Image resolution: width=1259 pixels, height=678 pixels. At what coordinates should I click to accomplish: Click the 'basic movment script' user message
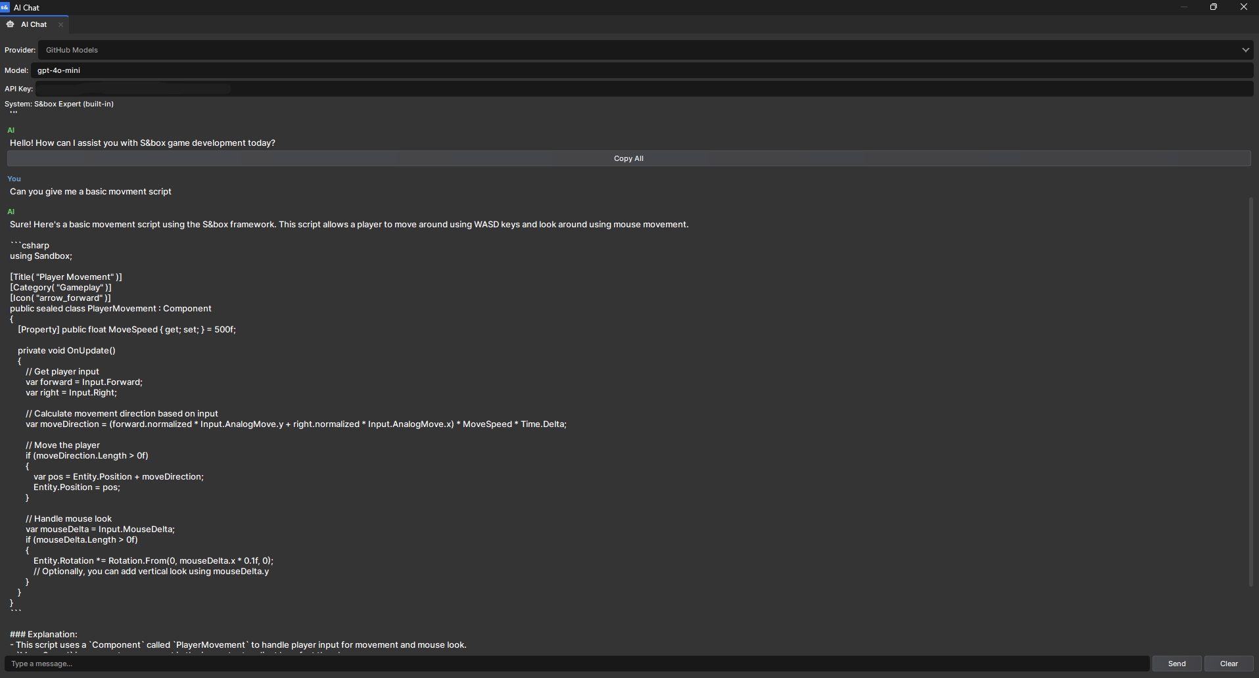[91, 192]
